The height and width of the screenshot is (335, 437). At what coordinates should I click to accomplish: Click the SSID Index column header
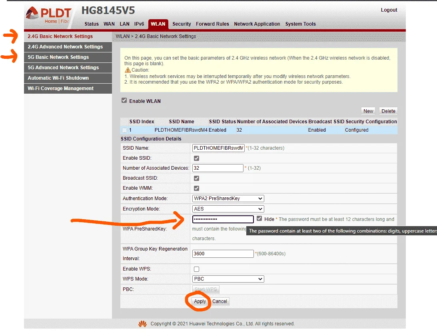coord(142,122)
